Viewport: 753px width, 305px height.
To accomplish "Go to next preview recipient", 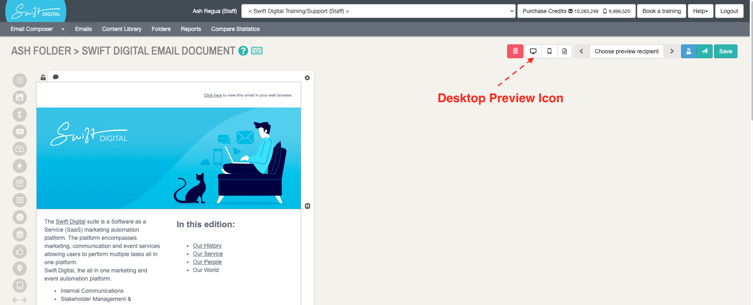I will tap(672, 51).
